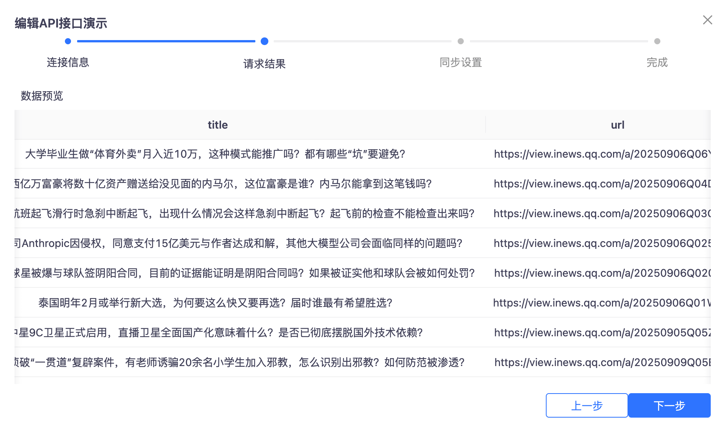
Task: Close the API edit dialog
Action: coord(707,20)
